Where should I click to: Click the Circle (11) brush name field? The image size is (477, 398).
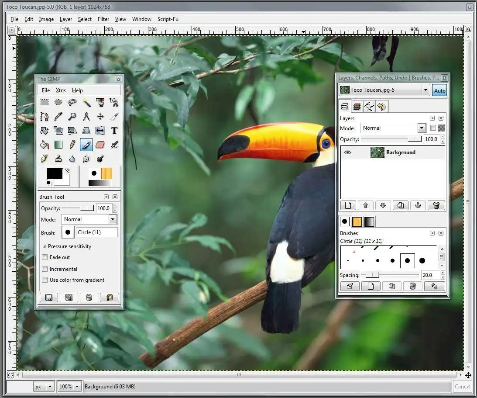[x=96, y=232]
